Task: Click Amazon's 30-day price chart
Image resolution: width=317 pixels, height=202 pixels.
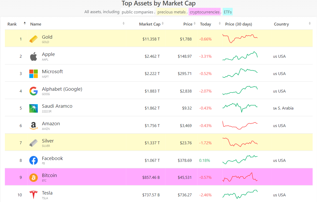Action: coord(240,125)
